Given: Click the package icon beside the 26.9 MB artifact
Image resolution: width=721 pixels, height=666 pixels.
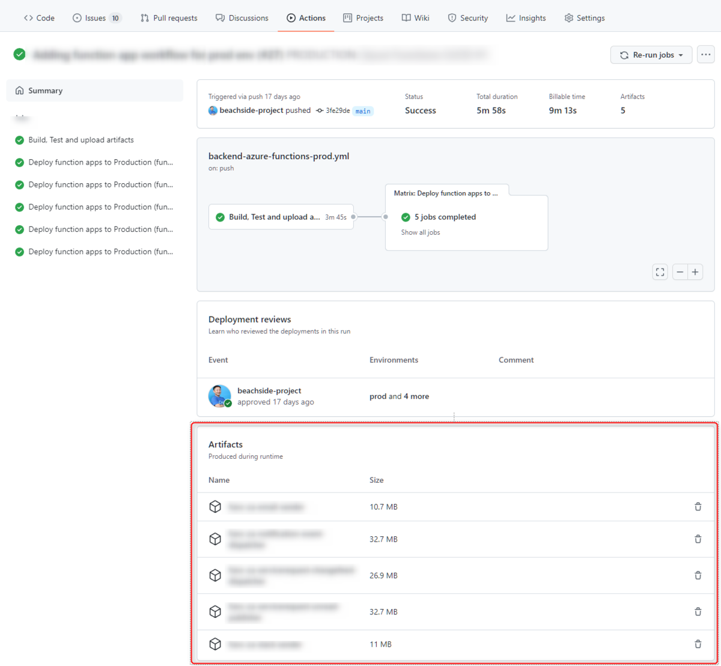Looking at the screenshot, I should [x=215, y=575].
